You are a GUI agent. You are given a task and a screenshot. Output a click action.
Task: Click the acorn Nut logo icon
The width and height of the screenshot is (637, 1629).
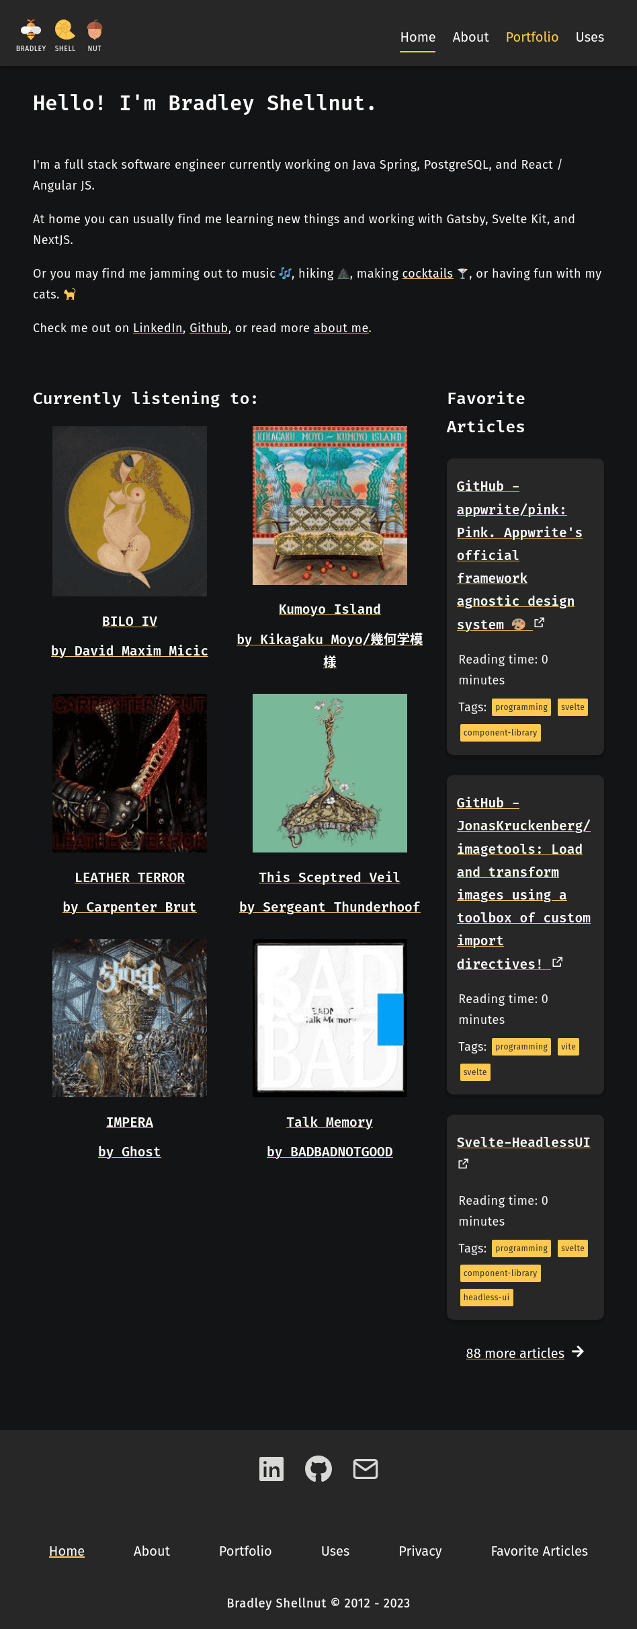coord(95,30)
